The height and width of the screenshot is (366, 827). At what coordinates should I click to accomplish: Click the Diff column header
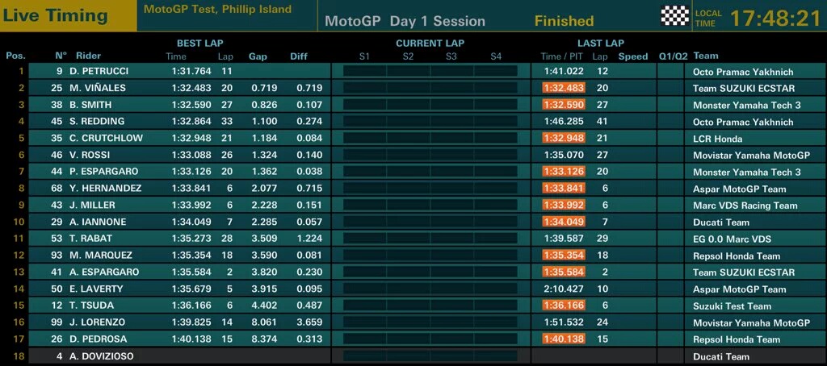tap(299, 56)
